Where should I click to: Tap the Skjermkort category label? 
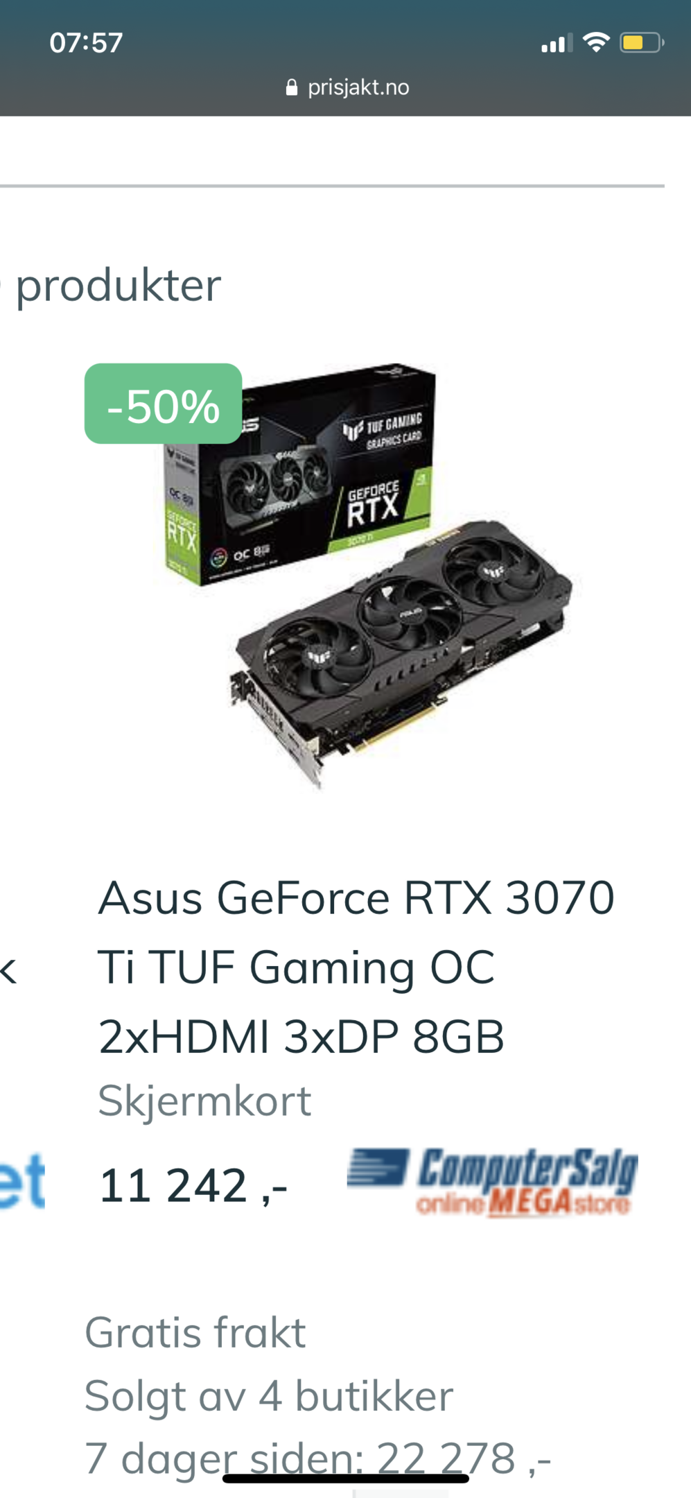[x=204, y=1101]
